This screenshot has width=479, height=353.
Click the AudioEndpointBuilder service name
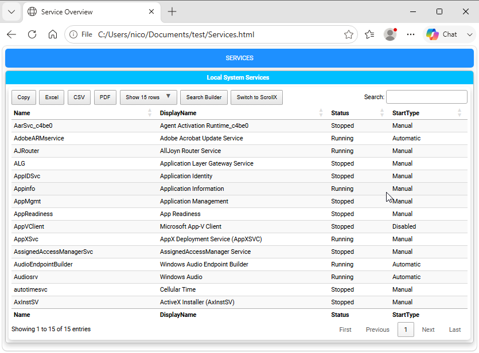tap(43, 264)
